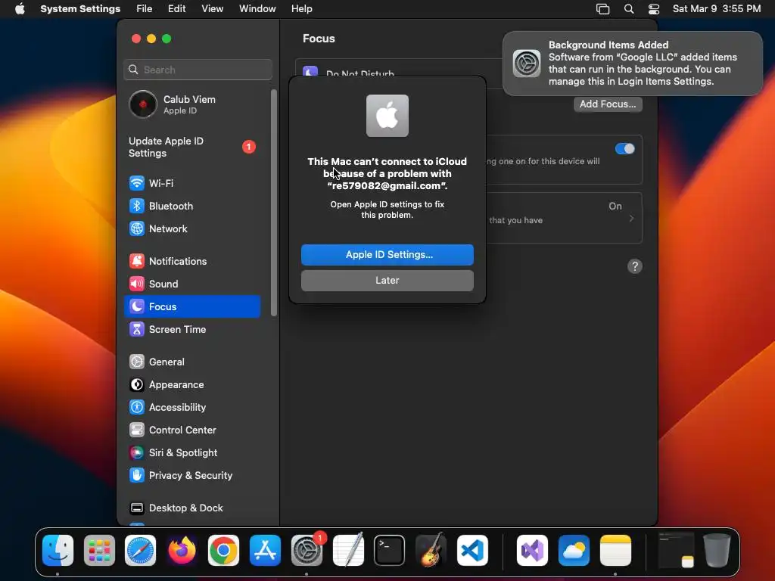Image resolution: width=775 pixels, height=581 pixels.
Task: Open the System Settings app menu
Action: 80,9
